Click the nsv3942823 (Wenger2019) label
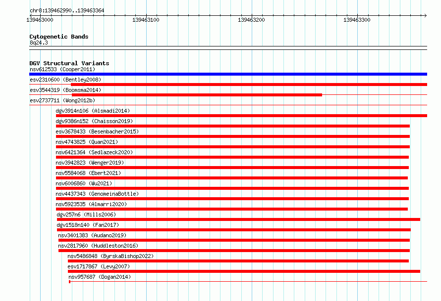The width and height of the screenshot is (441, 301). pyautogui.click(x=90, y=163)
